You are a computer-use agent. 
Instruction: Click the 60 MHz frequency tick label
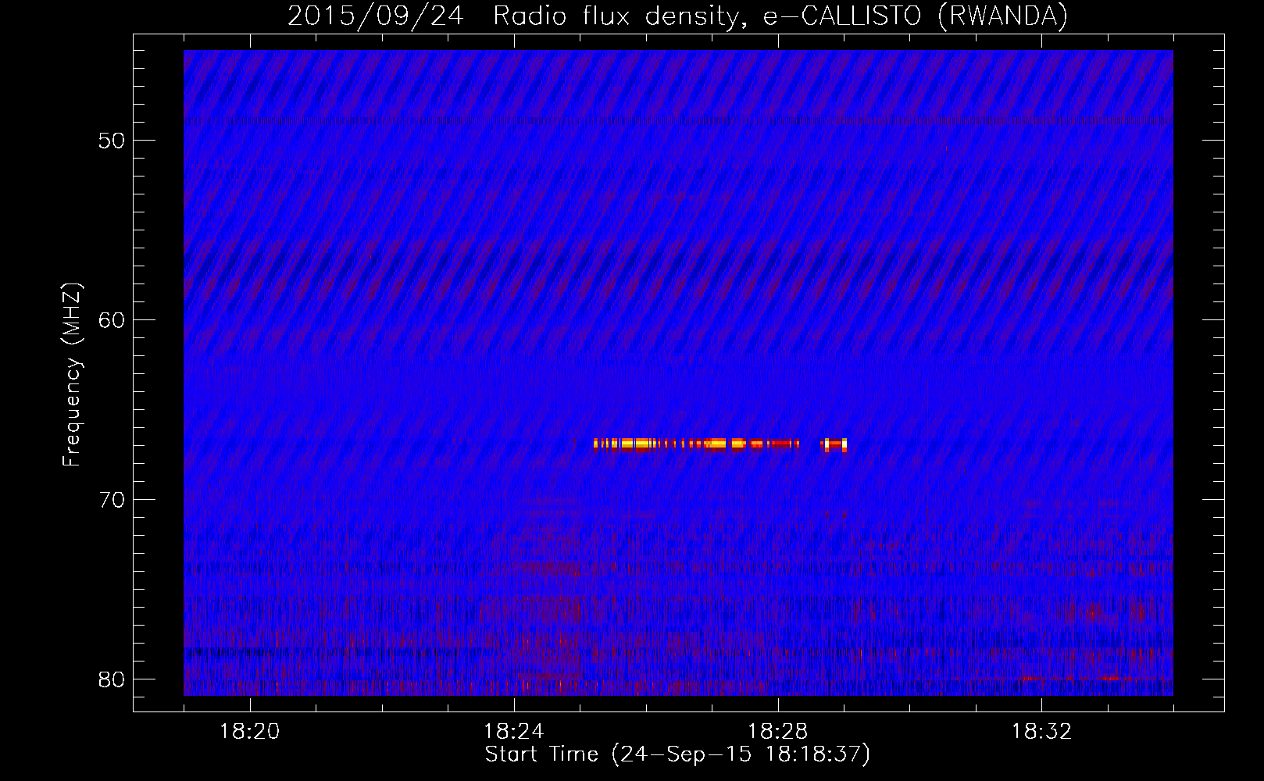click(112, 320)
